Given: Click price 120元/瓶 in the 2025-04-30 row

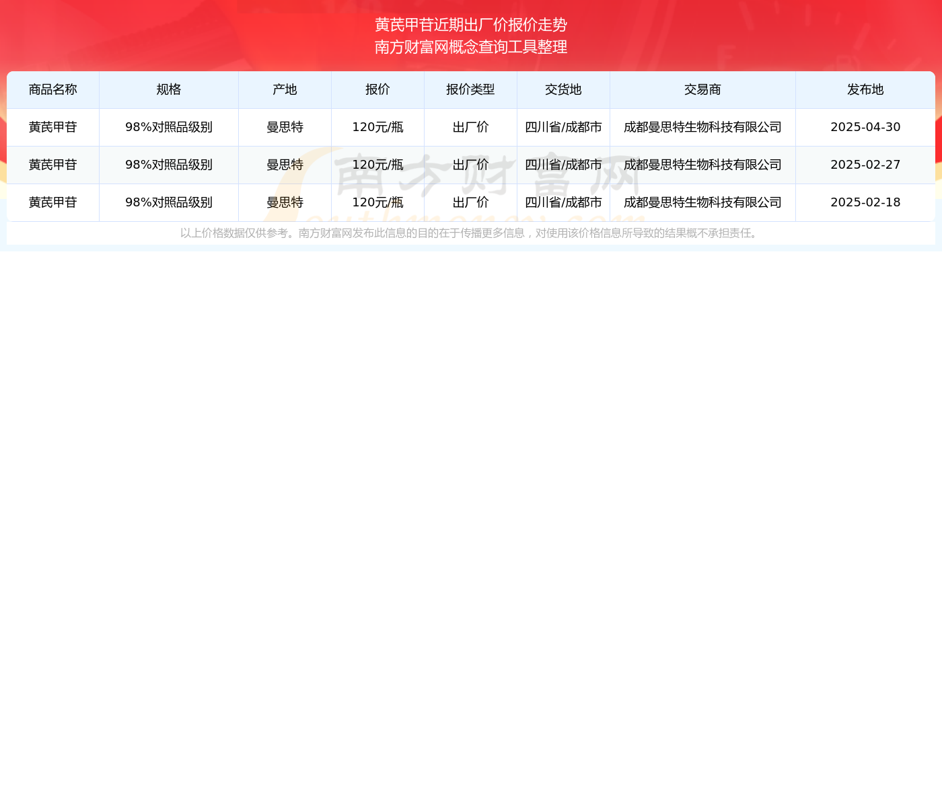Looking at the screenshot, I should (x=378, y=127).
